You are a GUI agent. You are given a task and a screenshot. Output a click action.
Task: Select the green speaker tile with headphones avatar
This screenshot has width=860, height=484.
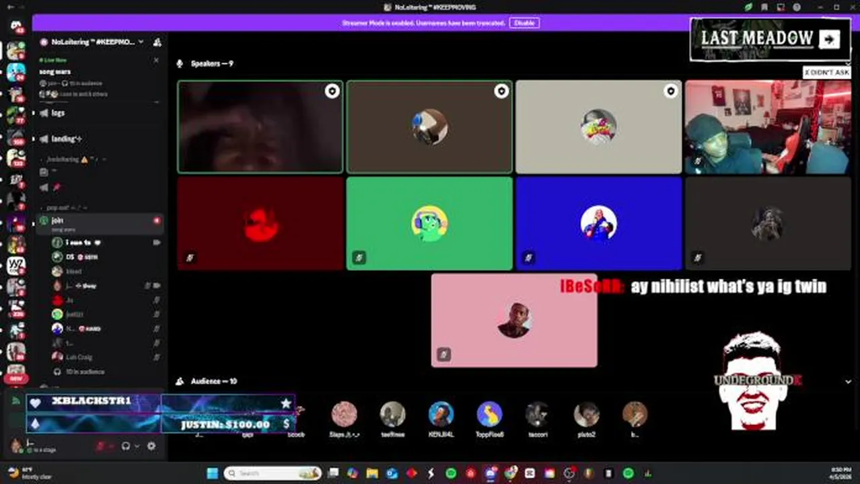coord(429,224)
